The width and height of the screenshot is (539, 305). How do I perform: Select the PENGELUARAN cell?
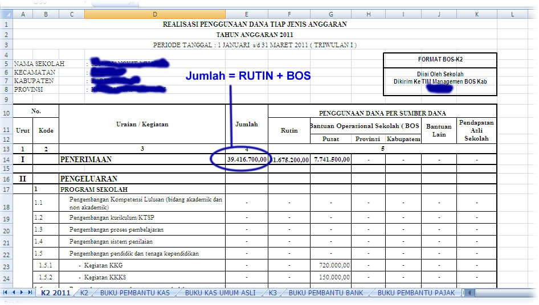tap(142, 179)
